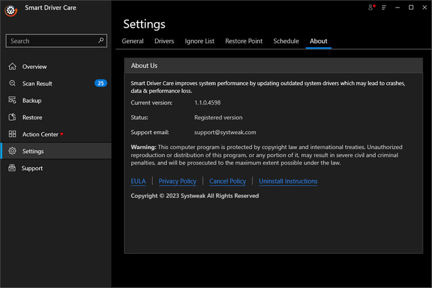The width and height of the screenshot is (432, 288).
Task: Select the Restore Point tab
Action: (x=244, y=41)
